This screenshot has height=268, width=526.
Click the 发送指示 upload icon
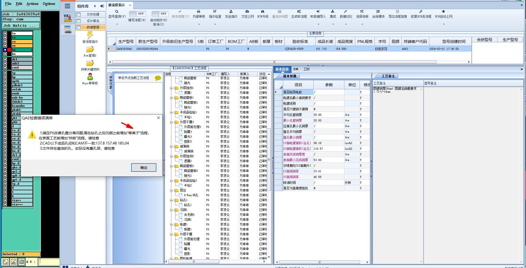[x=231, y=12]
